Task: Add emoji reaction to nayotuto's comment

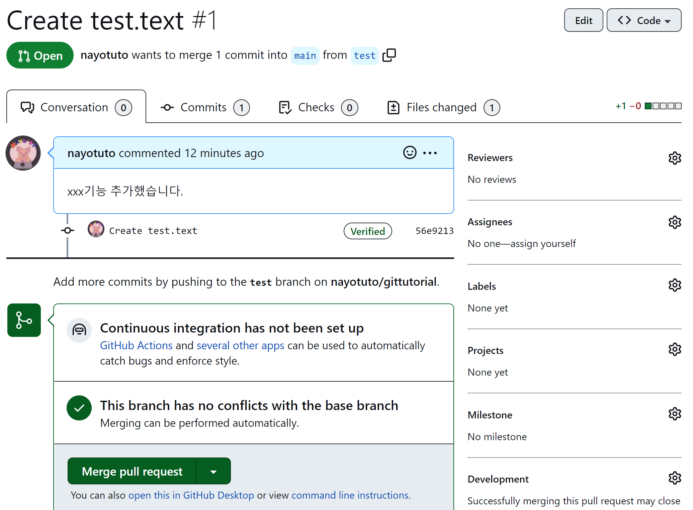Action: pos(410,153)
